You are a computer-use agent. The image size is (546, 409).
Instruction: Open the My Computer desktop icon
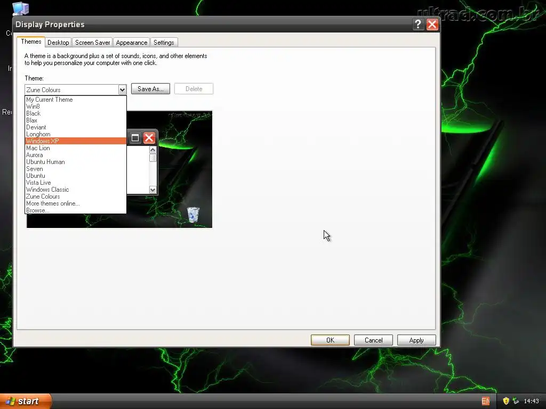pos(21,8)
